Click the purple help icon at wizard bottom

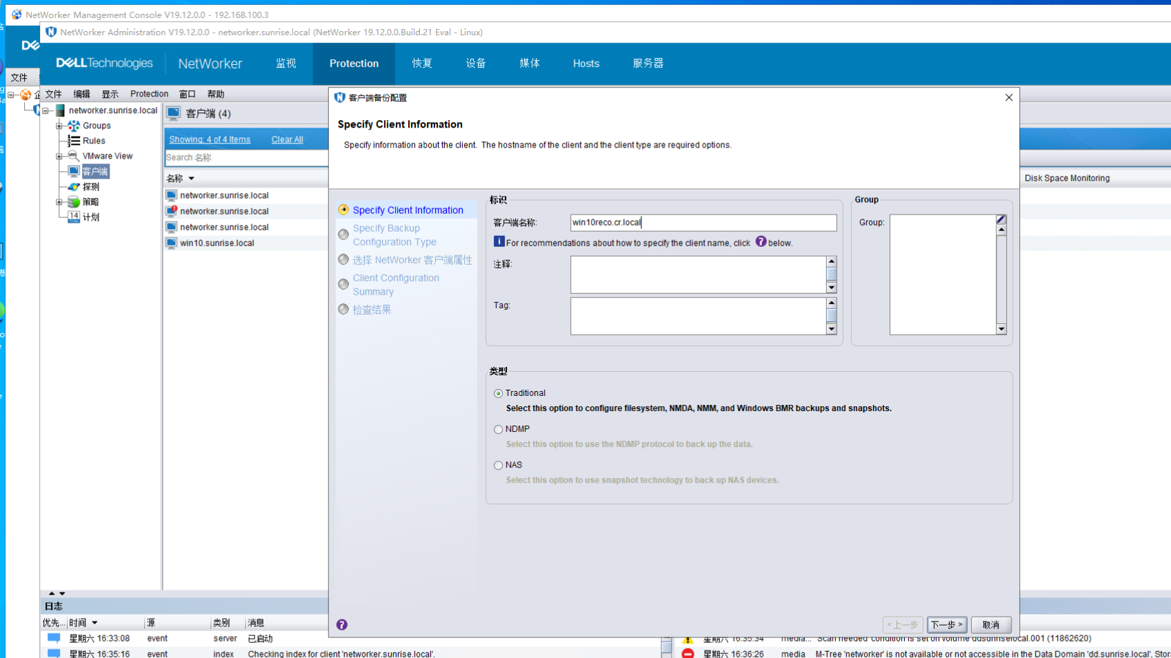click(342, 625)
